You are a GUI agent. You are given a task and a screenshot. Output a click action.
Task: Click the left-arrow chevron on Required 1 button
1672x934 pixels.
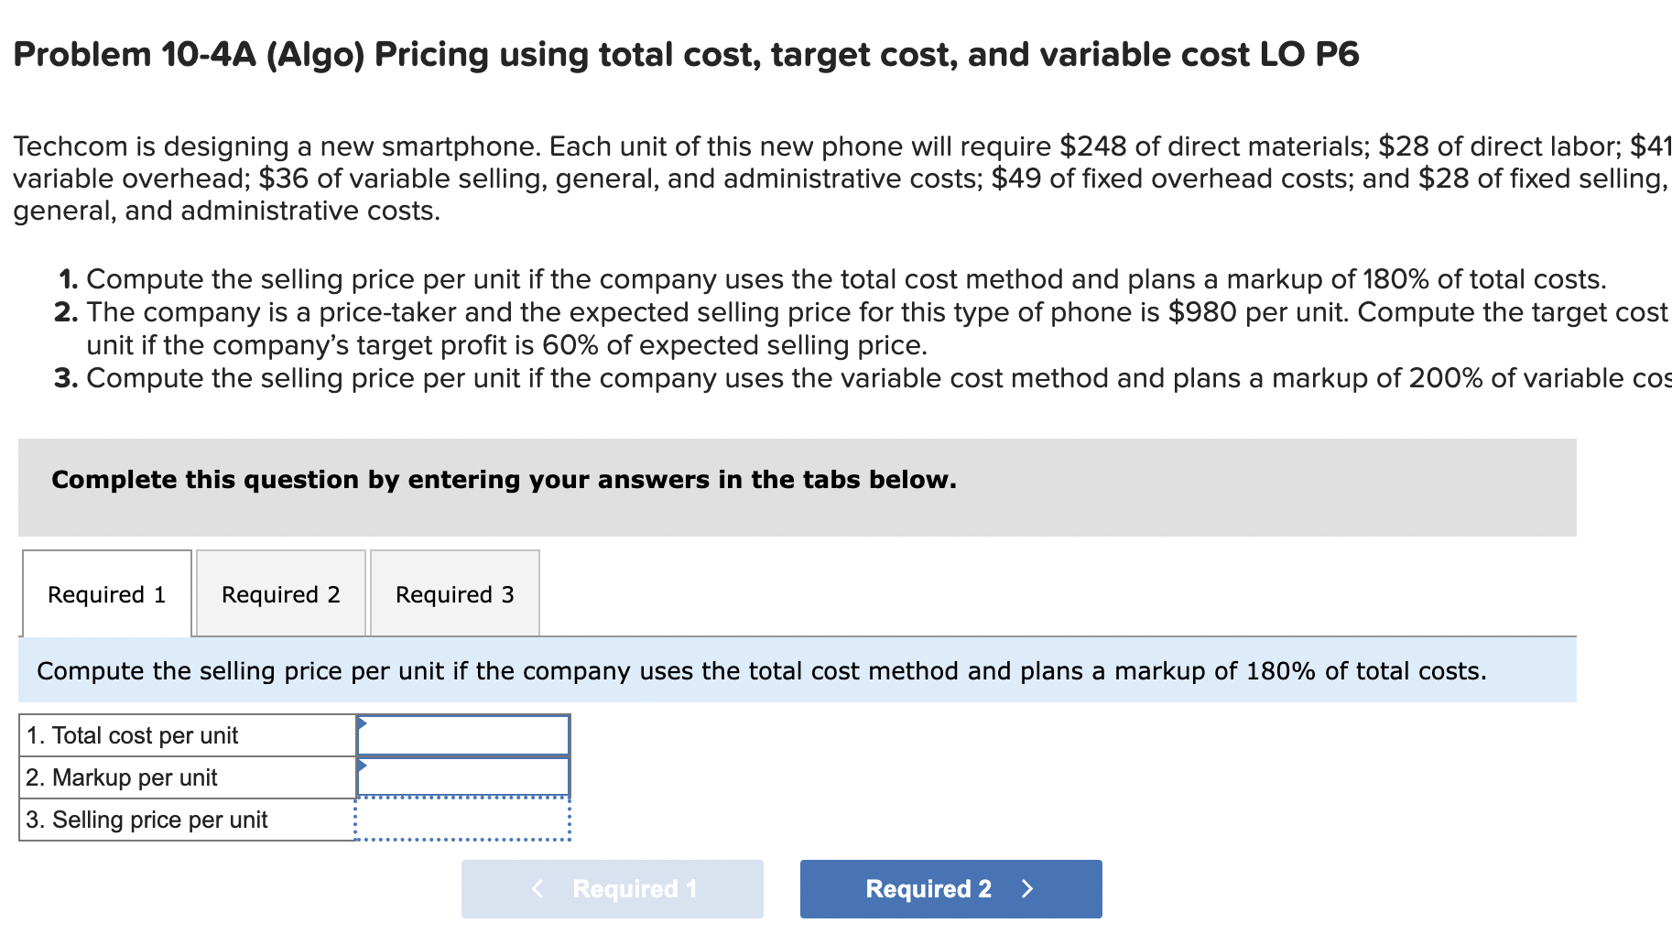(x=536, y=888)
